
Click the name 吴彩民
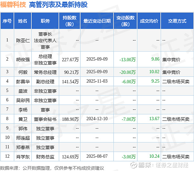point(23,100)
